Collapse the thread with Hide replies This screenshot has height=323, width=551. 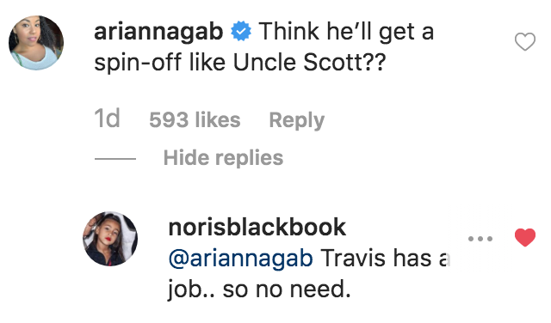tap(223, 158)
